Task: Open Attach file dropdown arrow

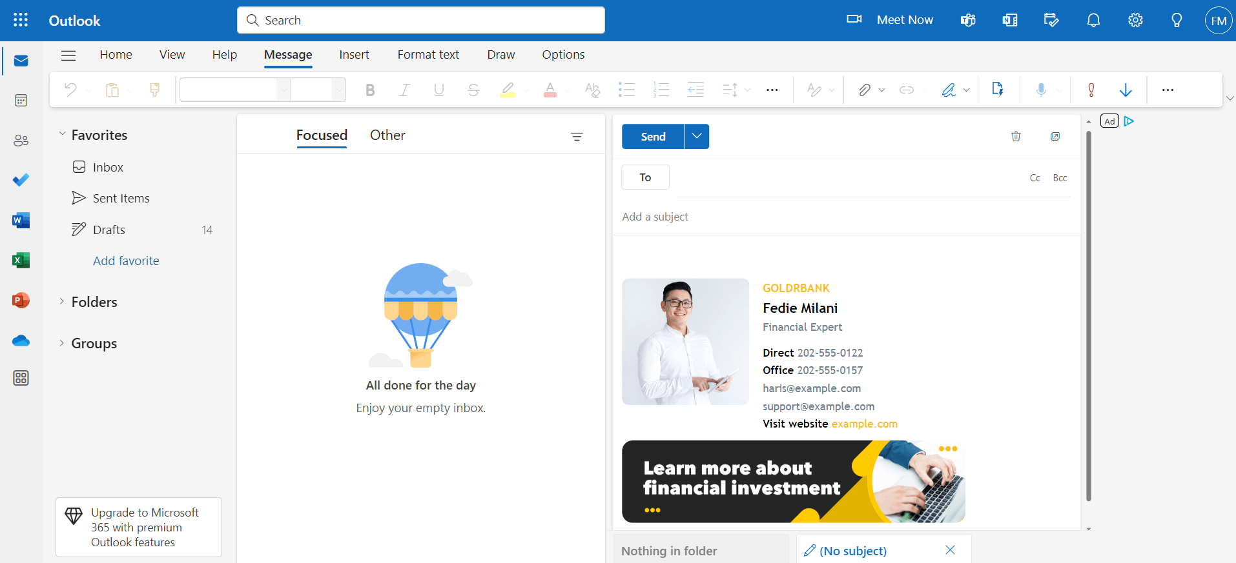Action: pos(881,90)
